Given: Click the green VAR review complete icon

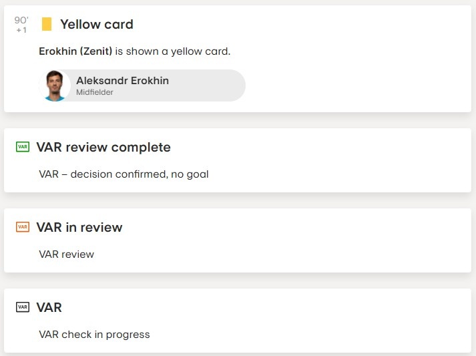Looking at the screenshot, I should coord(23,147).
